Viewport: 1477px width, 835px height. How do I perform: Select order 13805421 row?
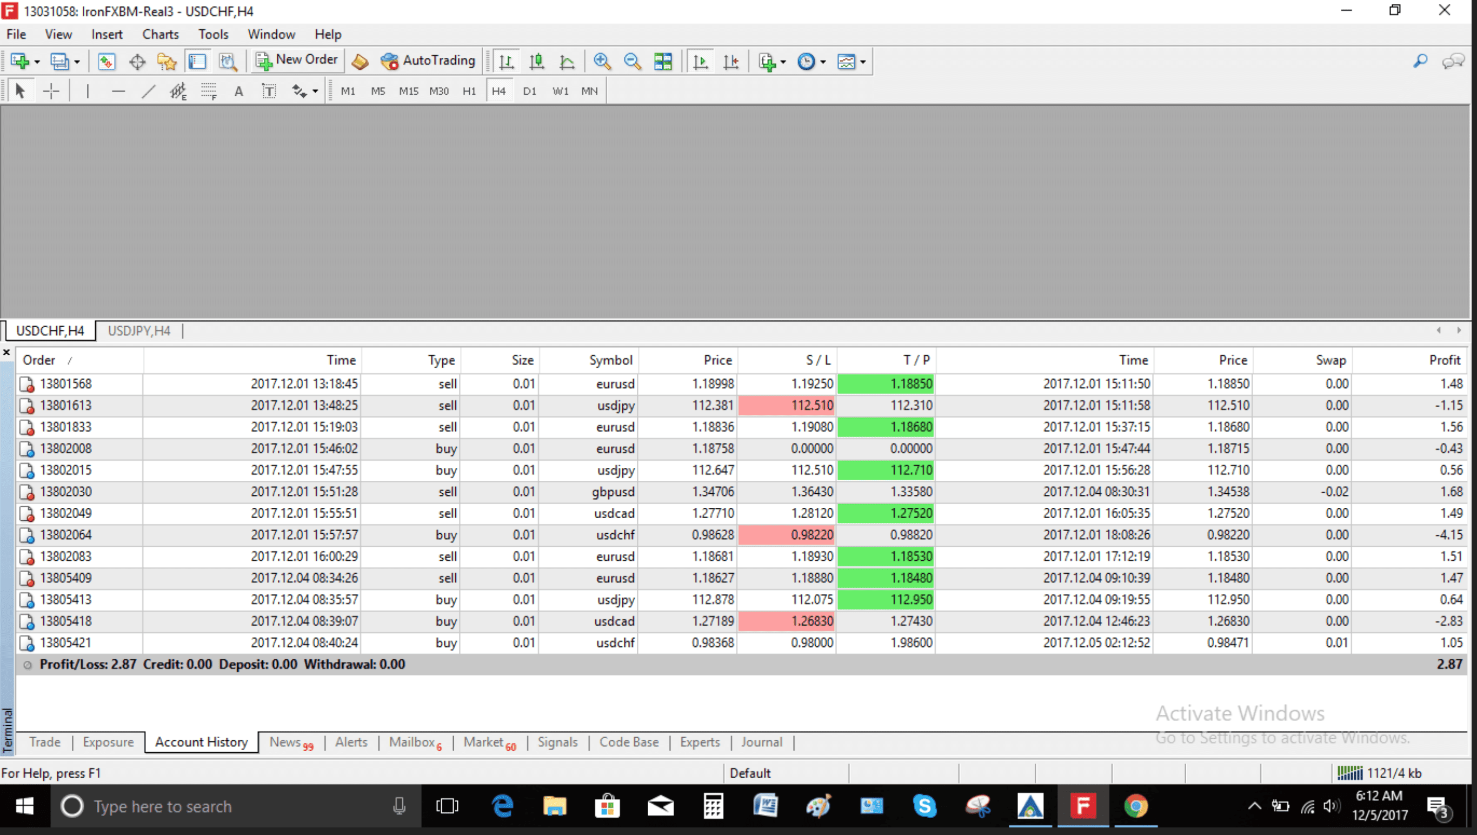pos(741,643)
